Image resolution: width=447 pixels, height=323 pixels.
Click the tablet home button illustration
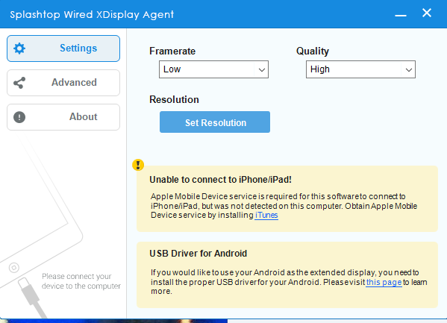(14, 268)
